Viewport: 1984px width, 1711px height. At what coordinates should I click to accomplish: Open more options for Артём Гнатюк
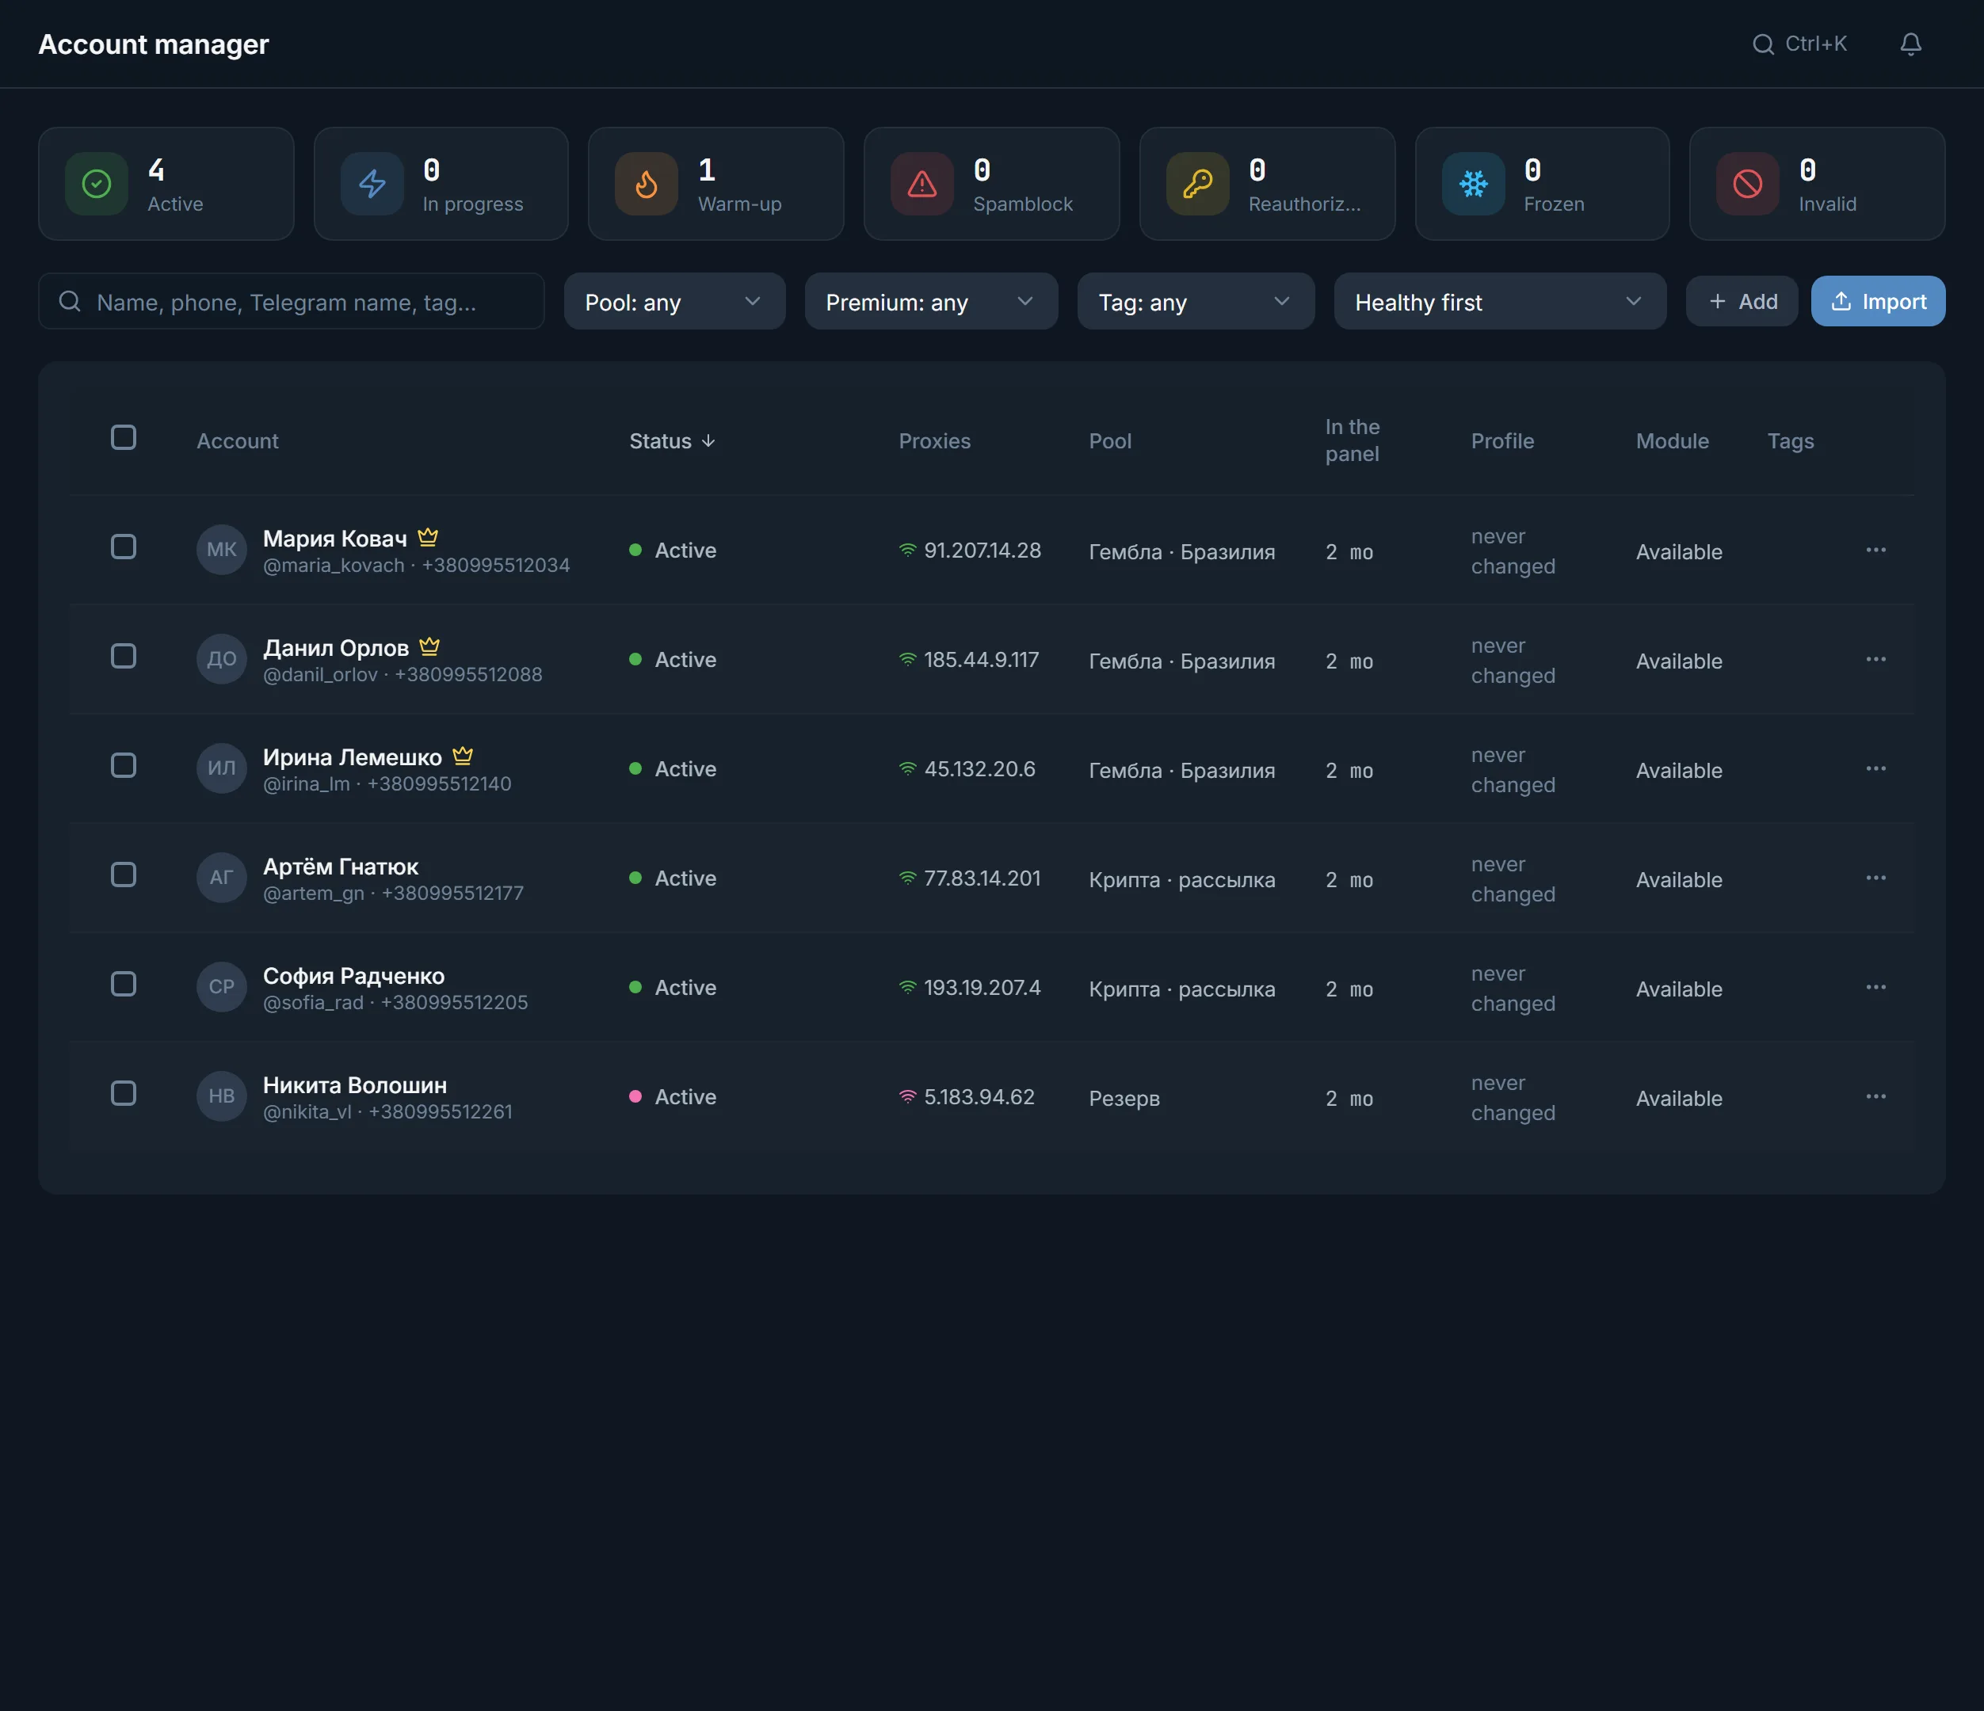pos(1875,877)
